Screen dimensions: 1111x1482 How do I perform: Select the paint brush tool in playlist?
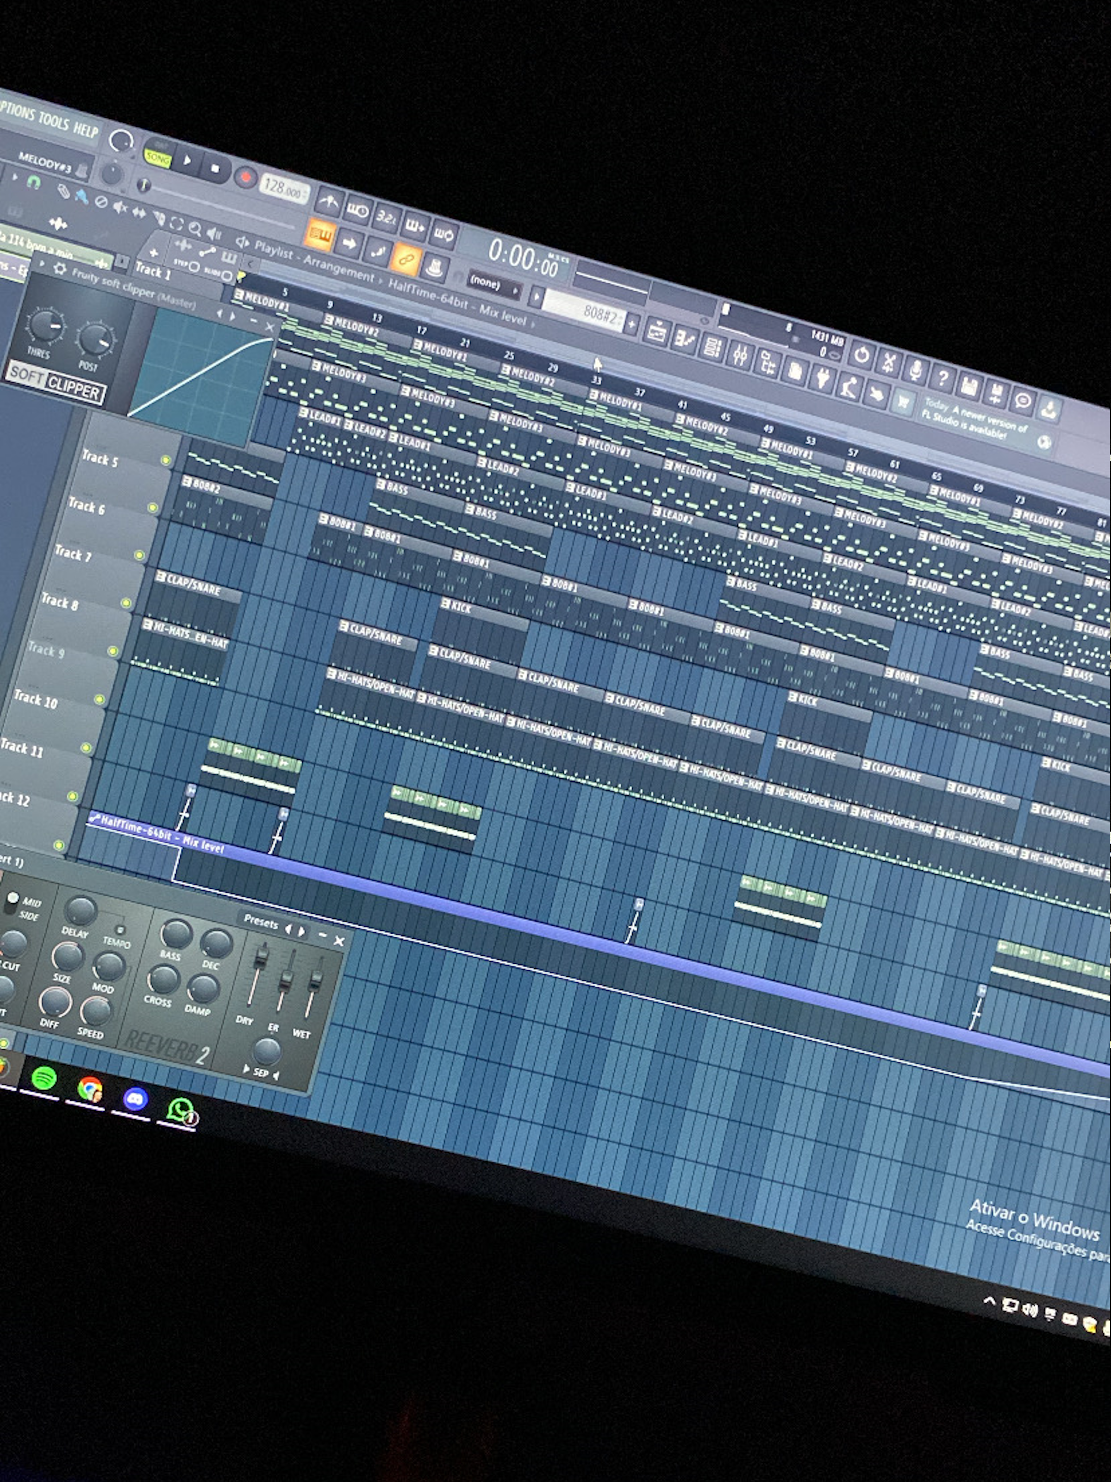(x=81, y=196)
